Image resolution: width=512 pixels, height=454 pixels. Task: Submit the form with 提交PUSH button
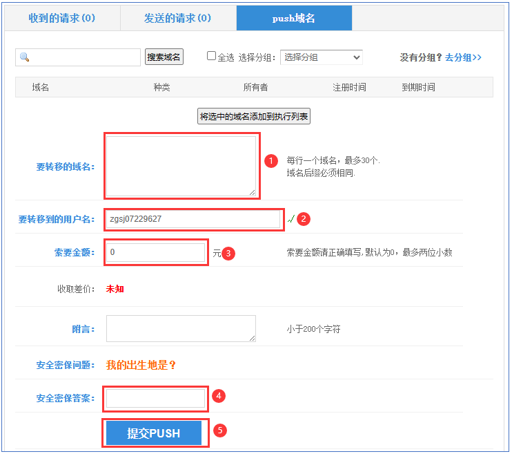pyautogui.click(x=154, y=433)
